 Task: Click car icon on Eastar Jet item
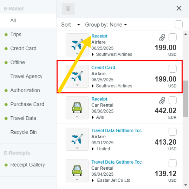[77, 171]
